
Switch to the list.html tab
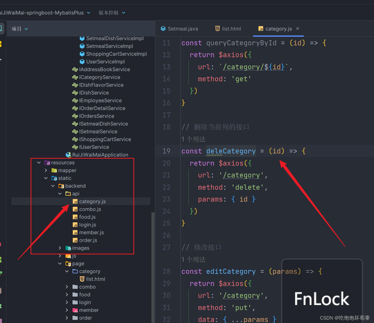tap(228, 29)
